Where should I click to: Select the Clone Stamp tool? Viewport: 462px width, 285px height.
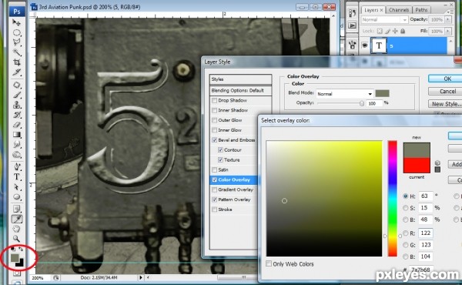16,105
